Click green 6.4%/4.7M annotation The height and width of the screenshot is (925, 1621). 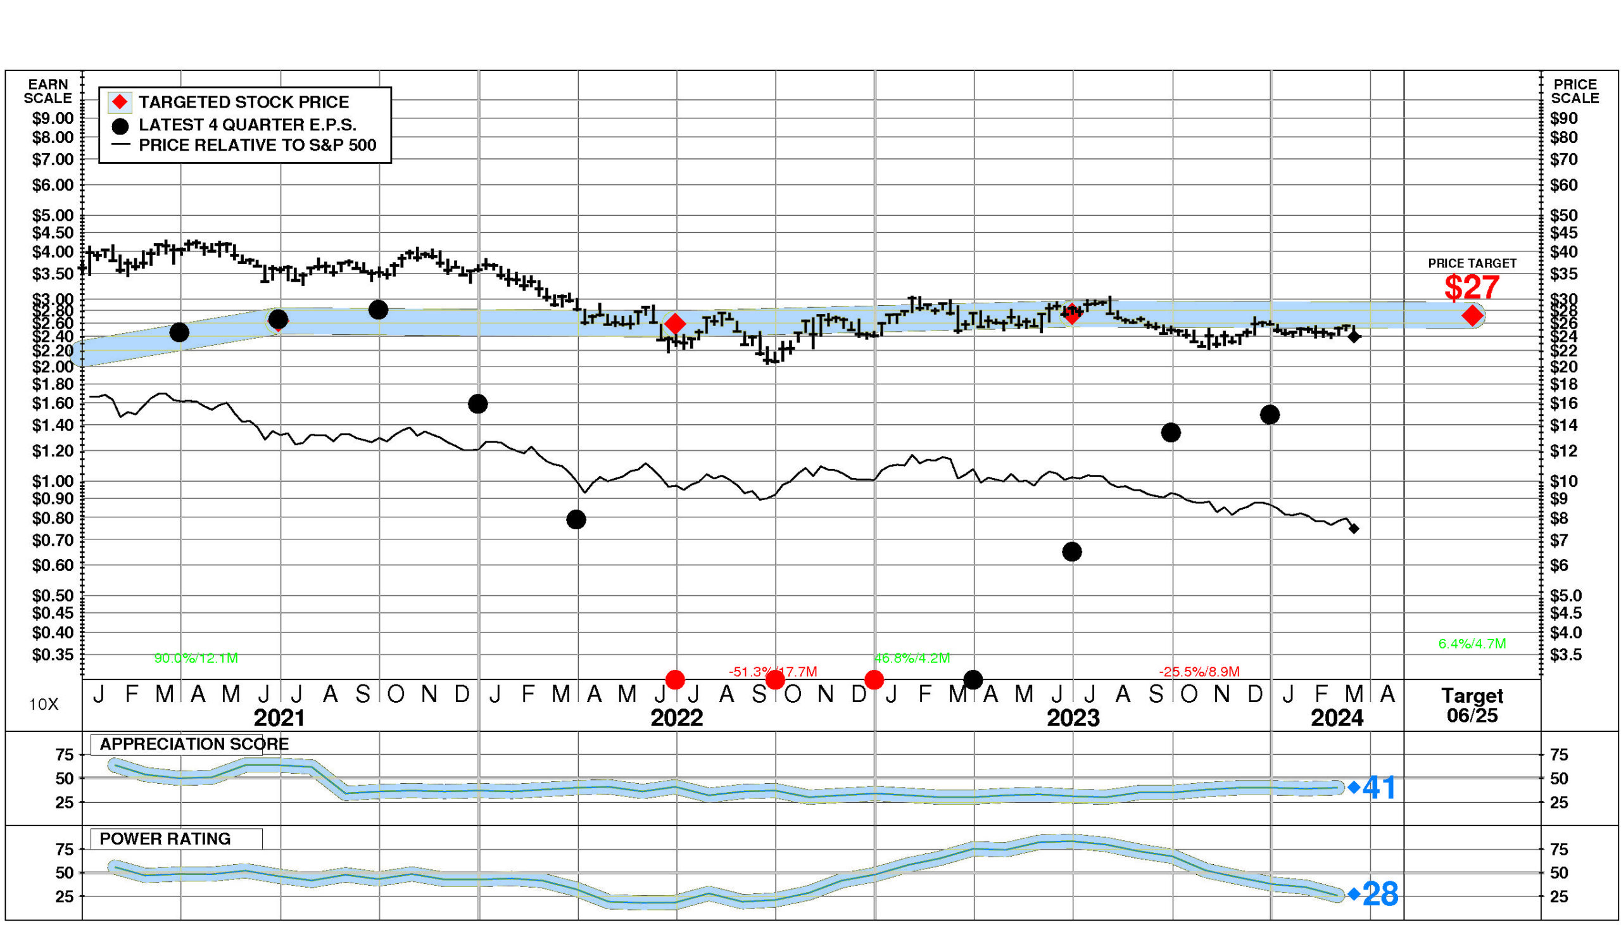pyautogui.click(x=1471, y=643)
